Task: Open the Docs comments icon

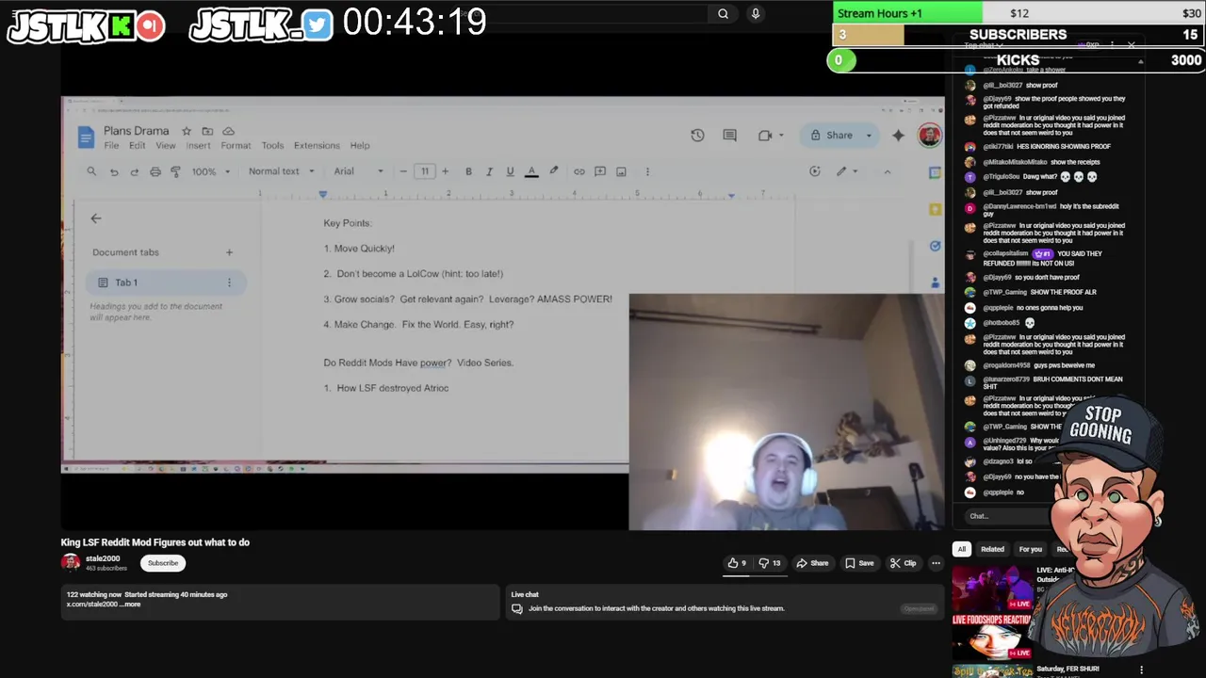Action: [729, 135]
